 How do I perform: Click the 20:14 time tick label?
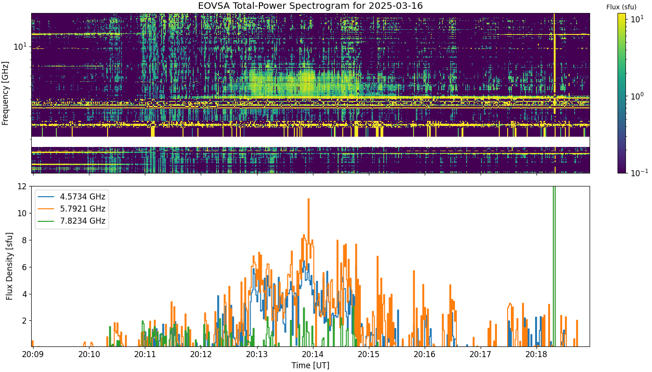click(312, 354)
